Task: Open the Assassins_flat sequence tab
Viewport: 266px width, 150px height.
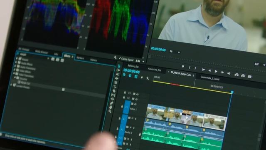Action: (154, 70)
